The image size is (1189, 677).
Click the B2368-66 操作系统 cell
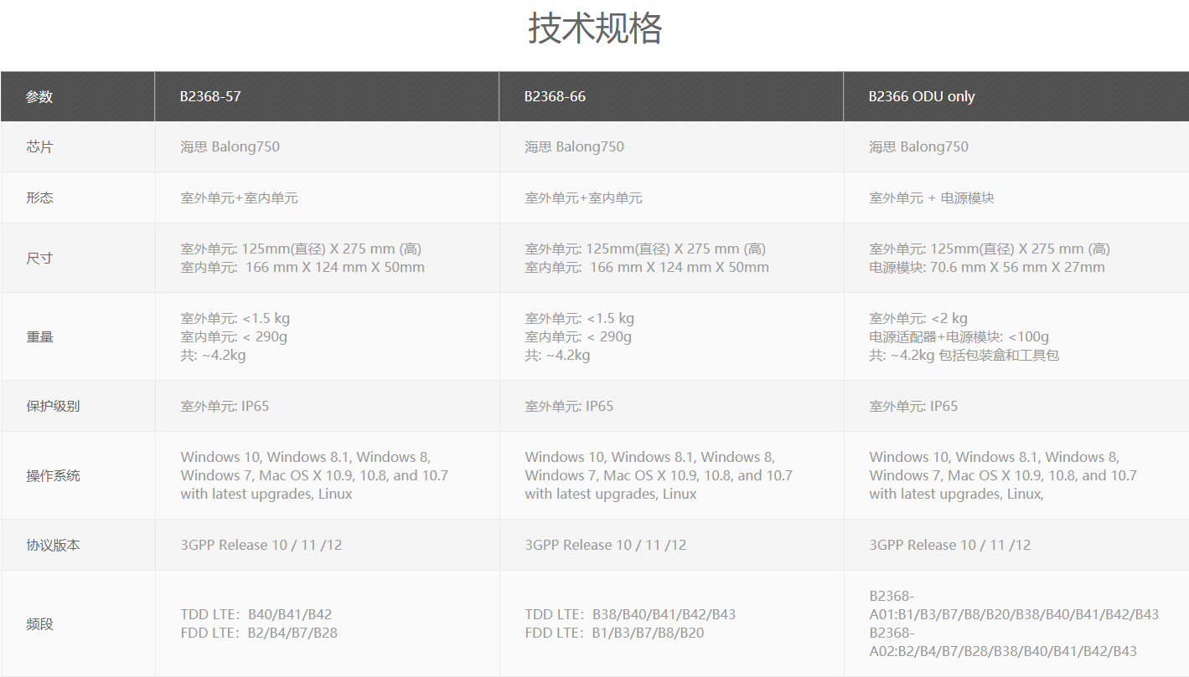click(x=672, y=475)
